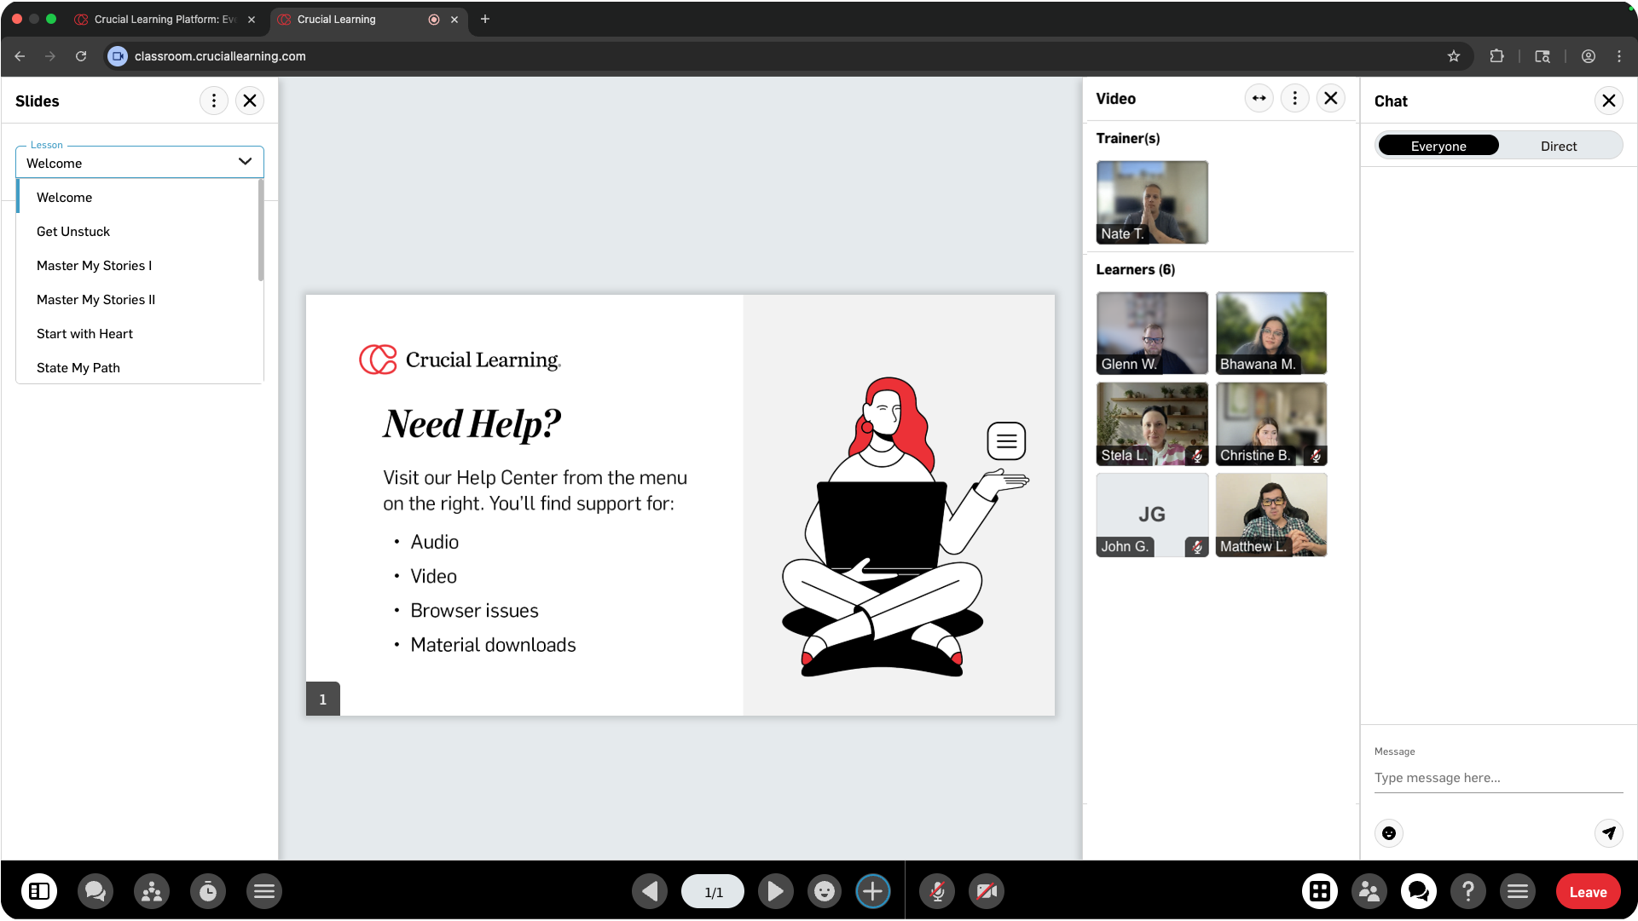Open the chat bubbles icon in bottom-left toolbar
This screenshot has height=921, width=1638.
click(96, 891)
